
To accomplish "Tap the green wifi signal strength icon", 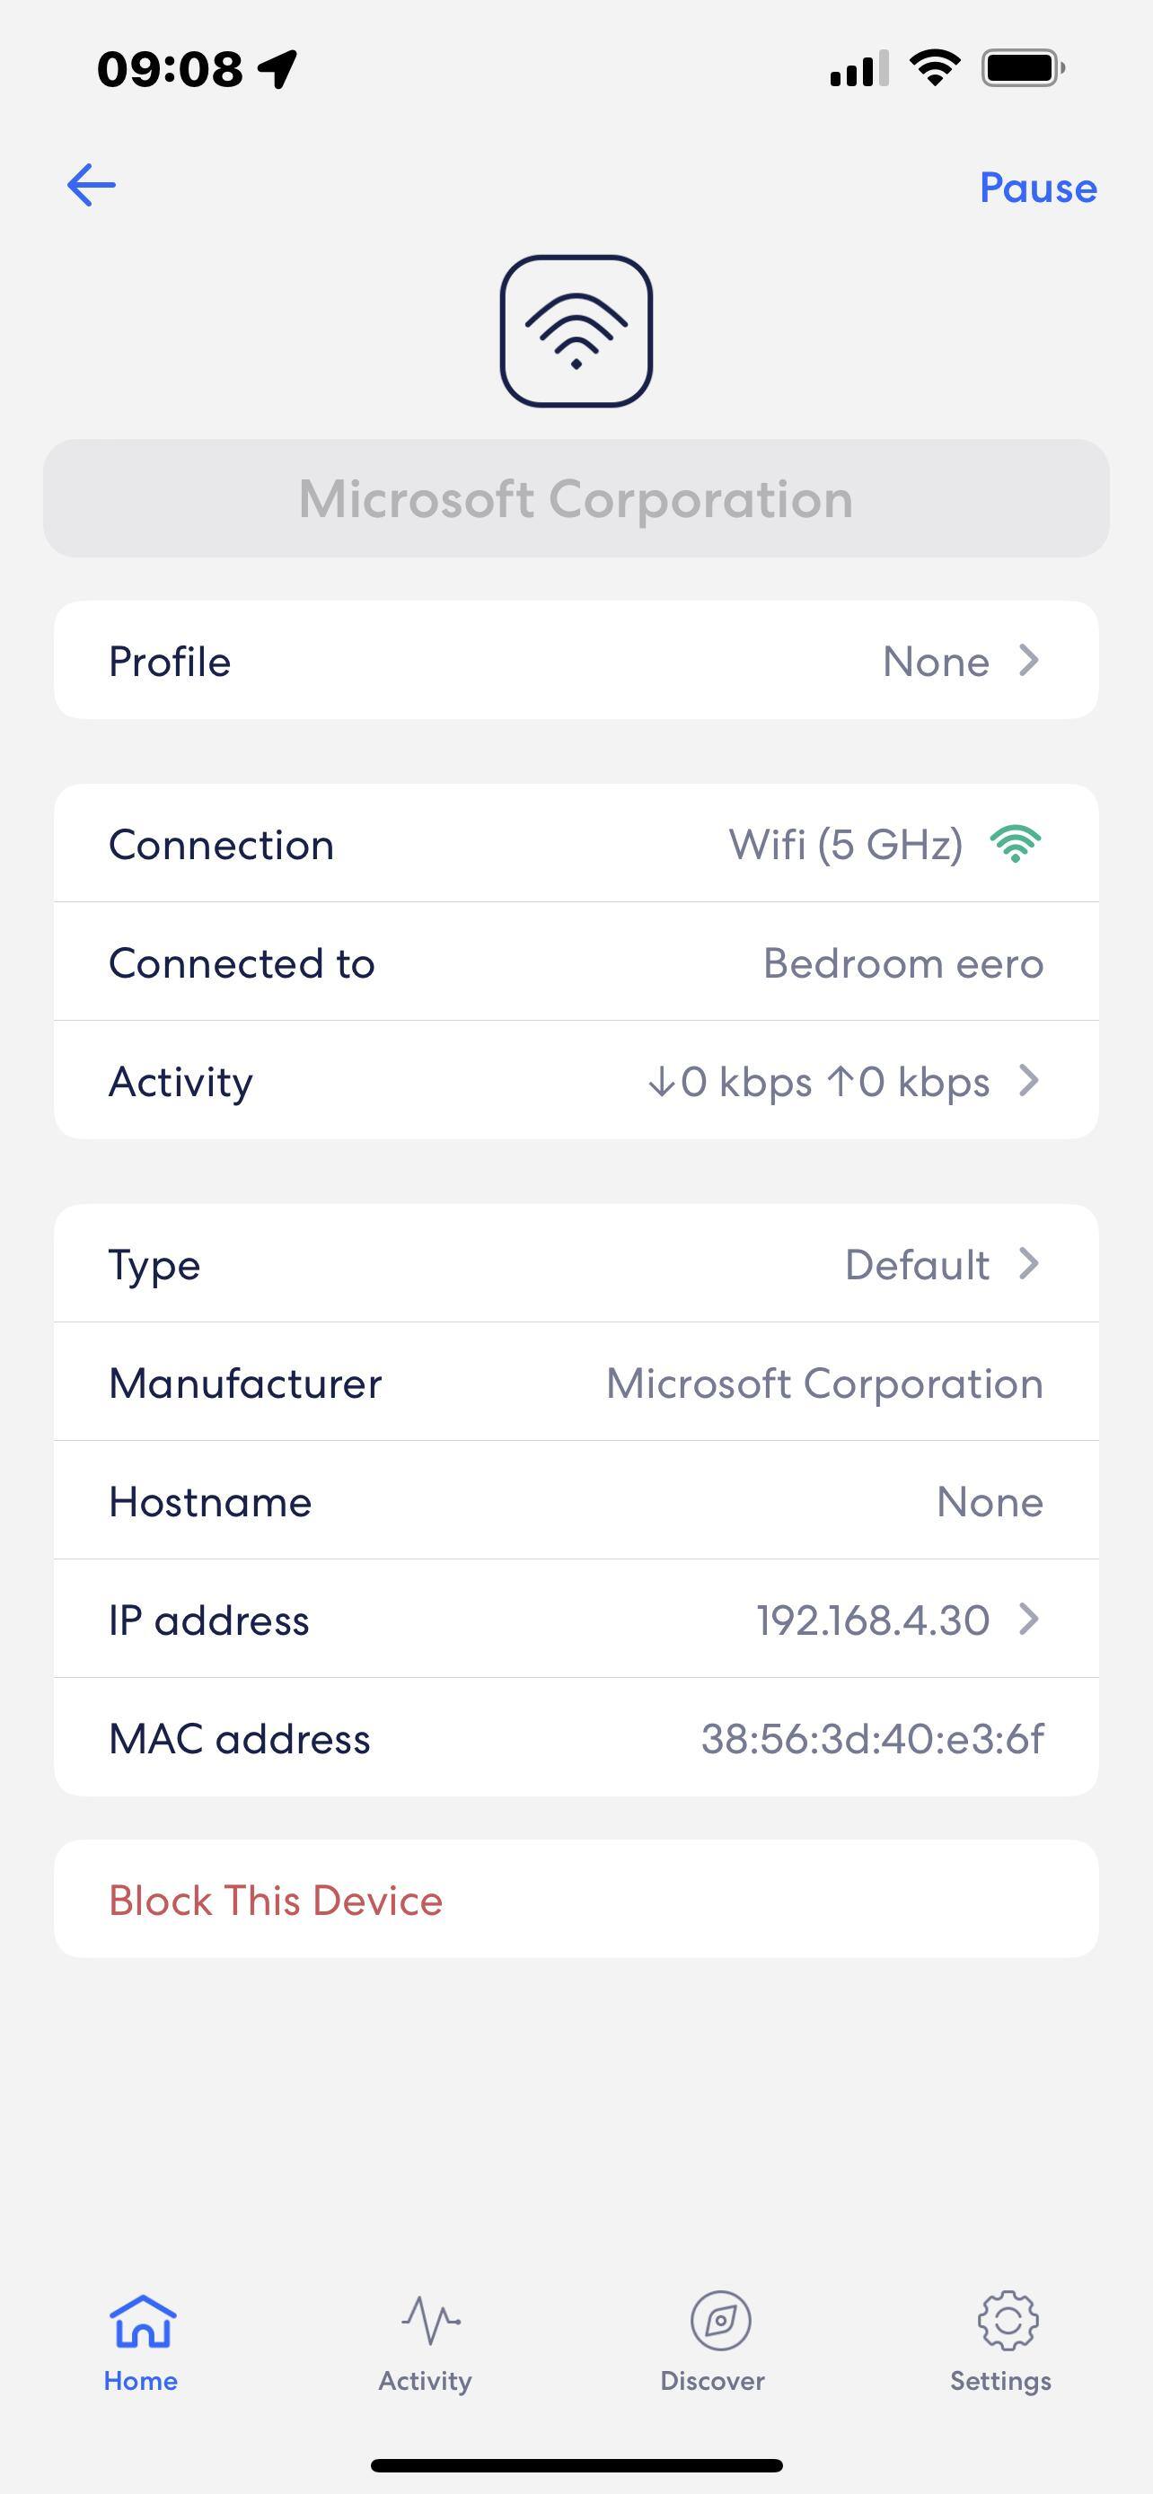I will click(1016, 844).
